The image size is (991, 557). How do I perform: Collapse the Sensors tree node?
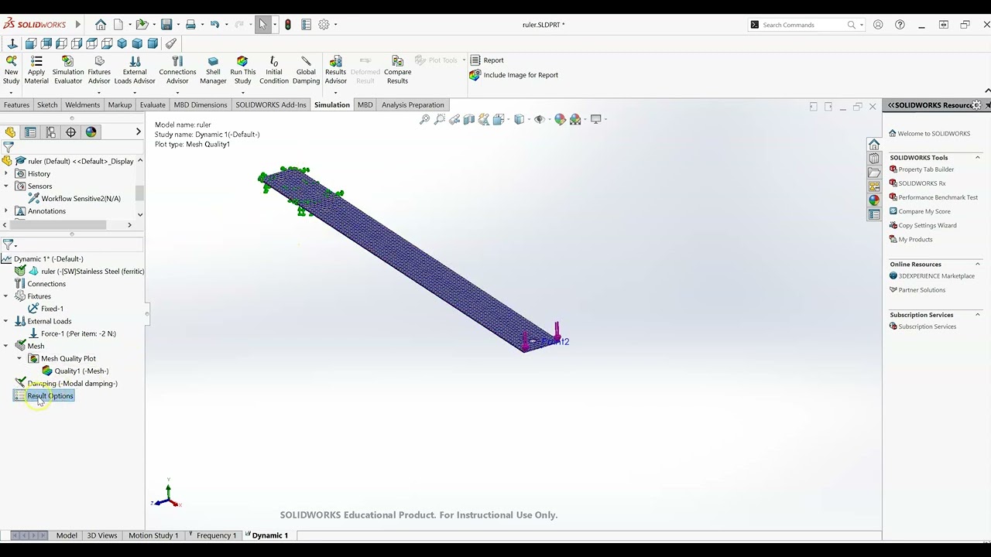coord(6,186)
